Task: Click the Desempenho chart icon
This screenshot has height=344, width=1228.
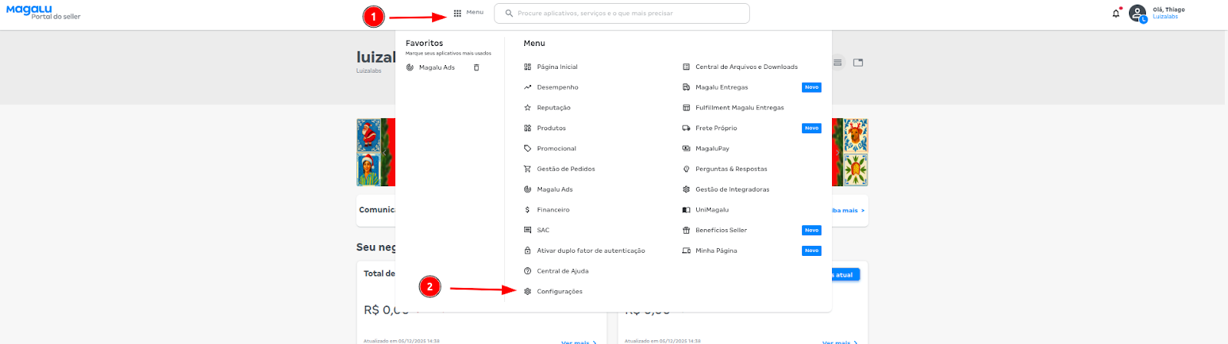Action: coord(527,87)
